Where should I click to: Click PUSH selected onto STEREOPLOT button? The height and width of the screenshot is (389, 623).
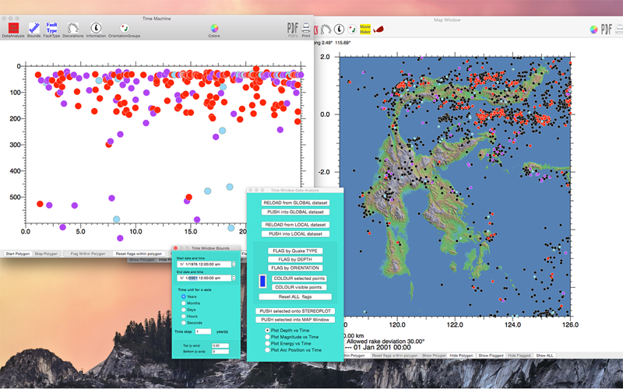click(295, 311)
